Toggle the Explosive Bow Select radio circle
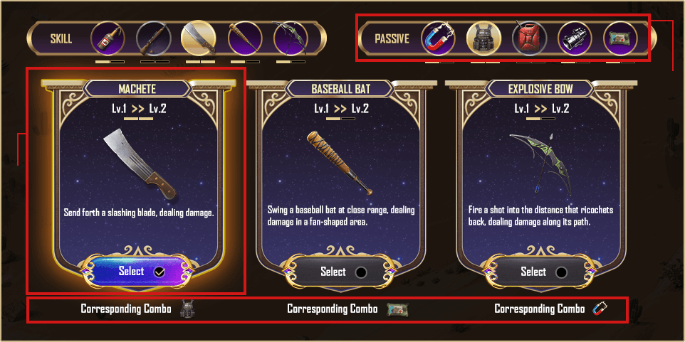Viewport: 685px width, 342px height. click(x=561, y=272)
